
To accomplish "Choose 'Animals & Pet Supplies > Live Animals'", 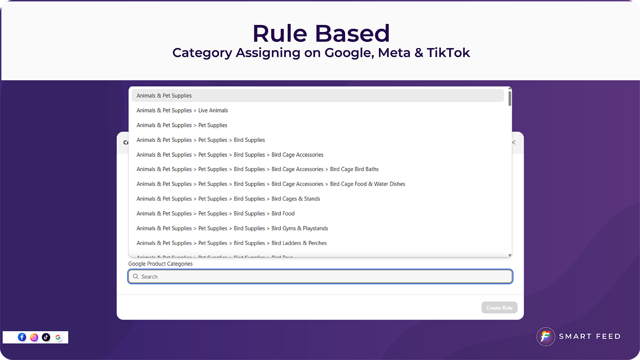I will (x=318, y=110).
